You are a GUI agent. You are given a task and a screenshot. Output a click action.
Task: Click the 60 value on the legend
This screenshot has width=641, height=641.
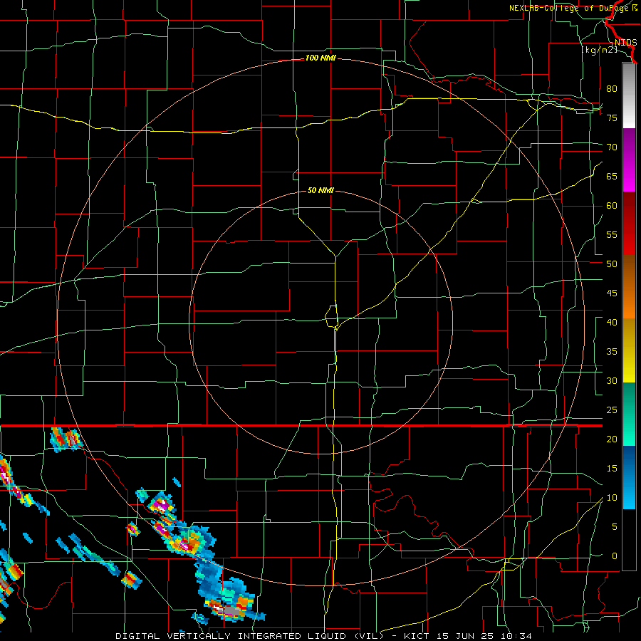(612, 206)
